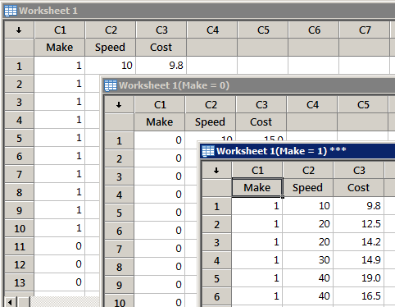Select column C3 header in Worksheet 1
The height and width of the screenshot is (307, 395).
[161, 30]
